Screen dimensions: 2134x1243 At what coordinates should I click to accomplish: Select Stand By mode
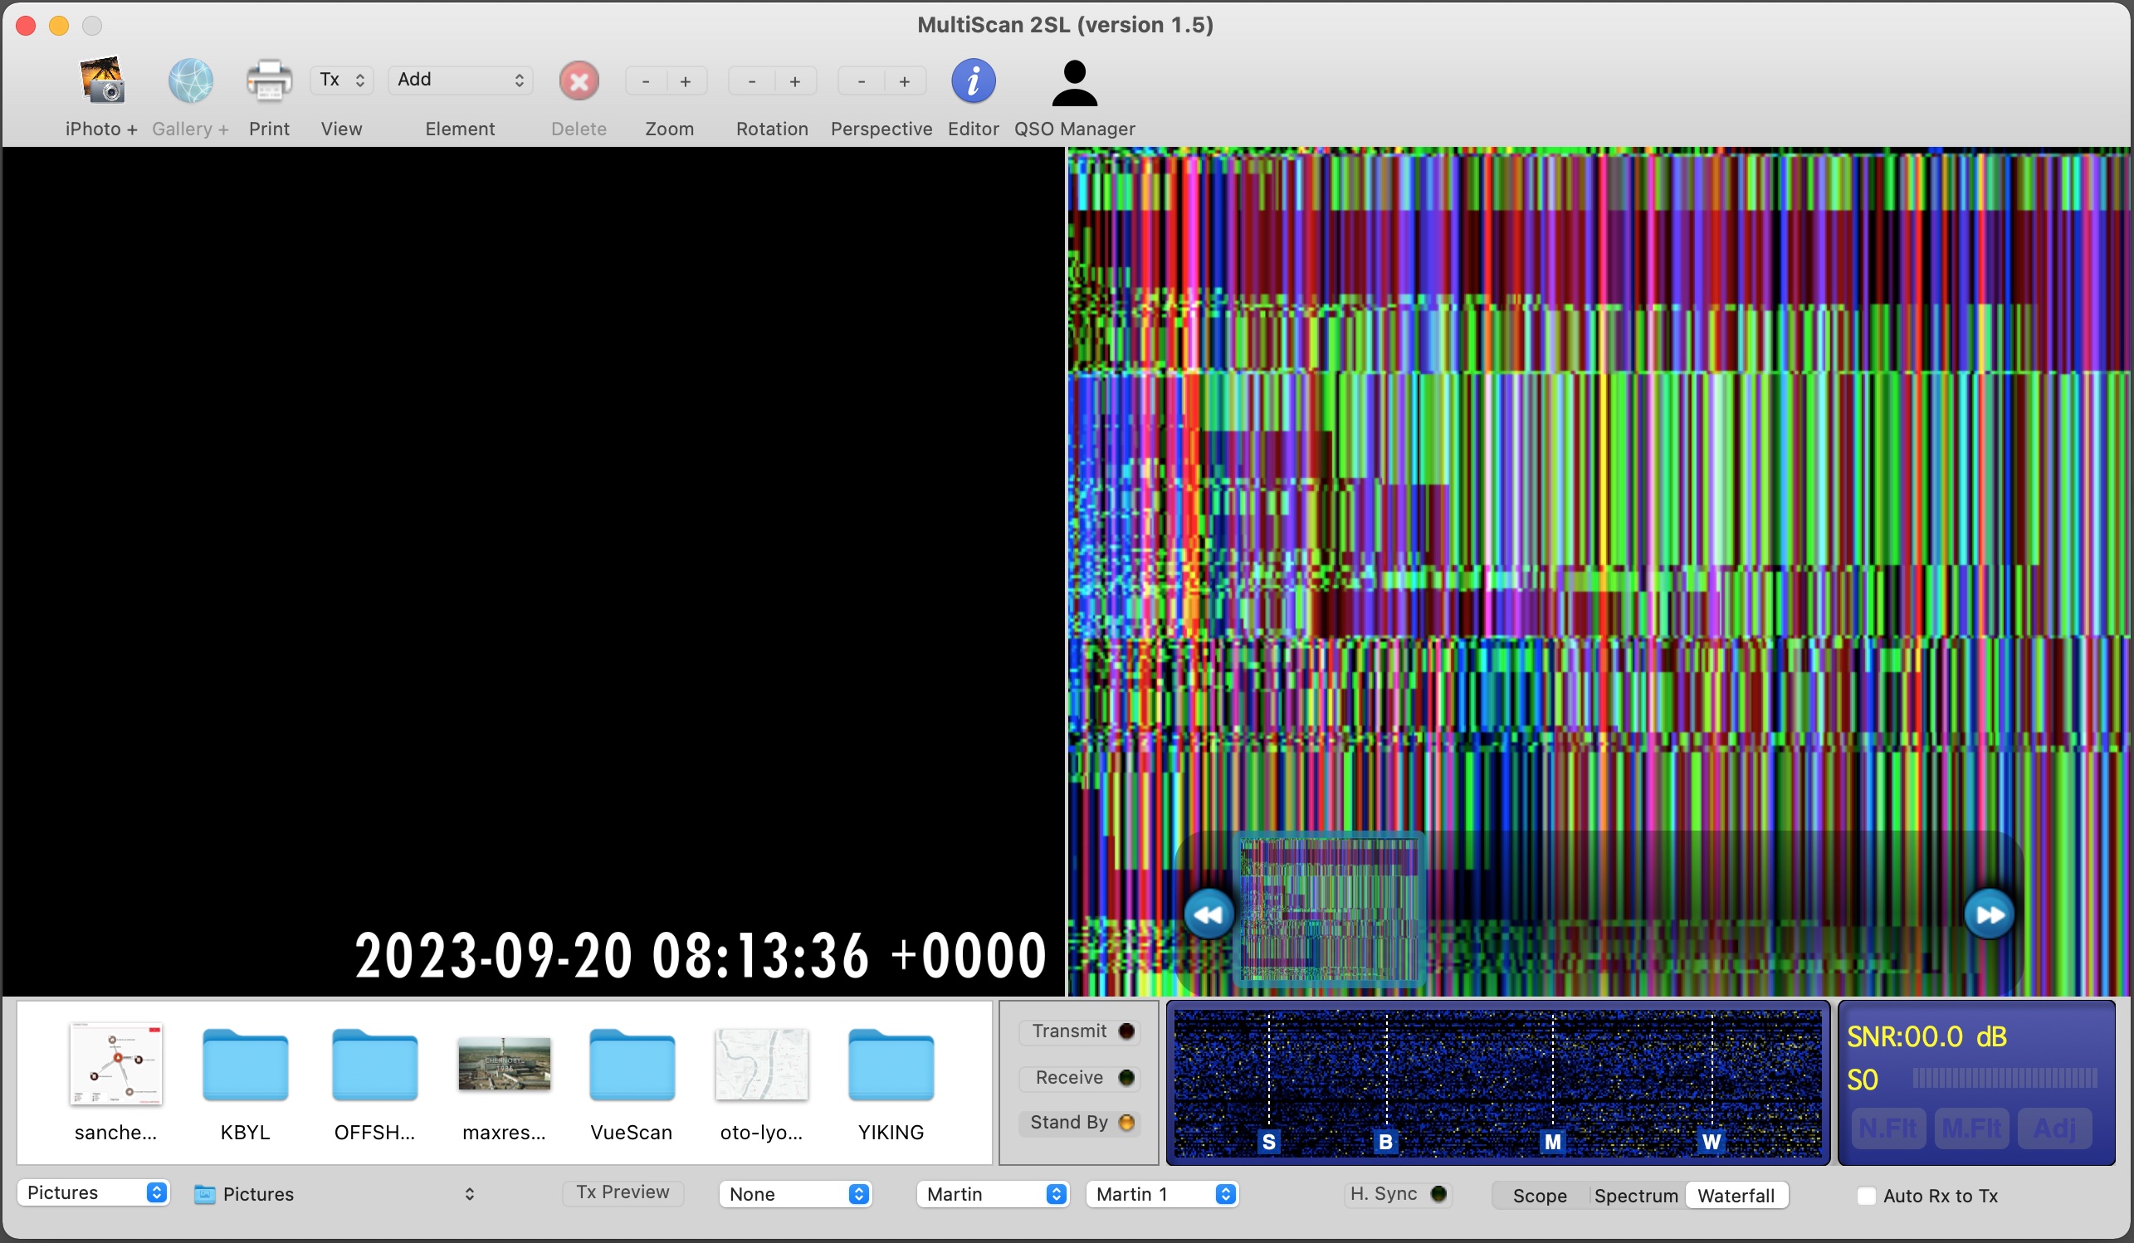pos(1079,1122)
